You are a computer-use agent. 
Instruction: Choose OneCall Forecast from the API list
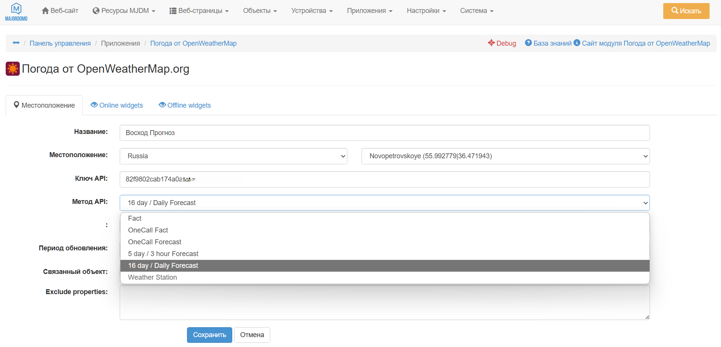(155, 242)
